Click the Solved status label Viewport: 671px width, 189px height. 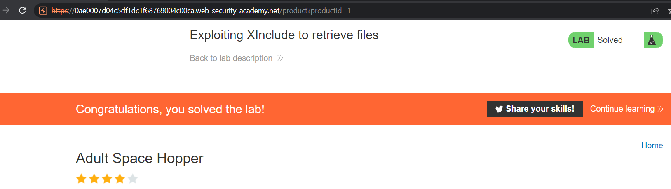610,40
